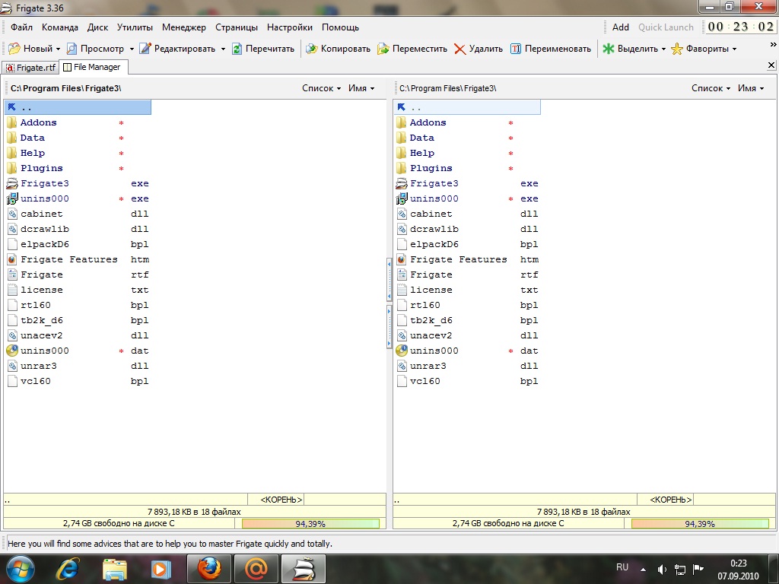Click the Переместить (Move) toolbar icon
The image size is (779, 584).
pos(383,49)
